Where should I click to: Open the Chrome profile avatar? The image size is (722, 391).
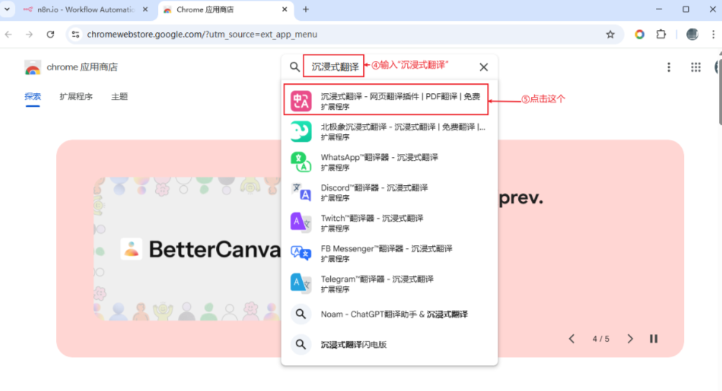(692, 34)
